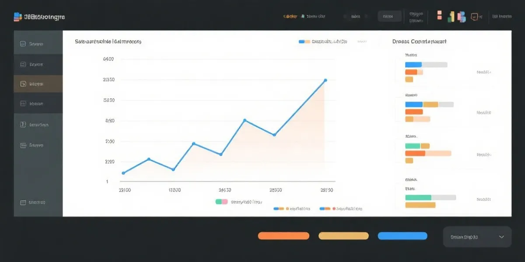Toggle the green and pink legend switch below the chart
Image resolution: width=525 pixels, height=262 pixels.
222,202
